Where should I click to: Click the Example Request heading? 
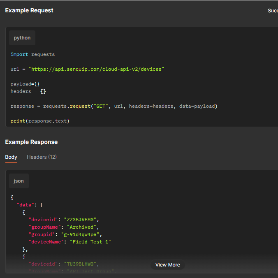[29, 10]
